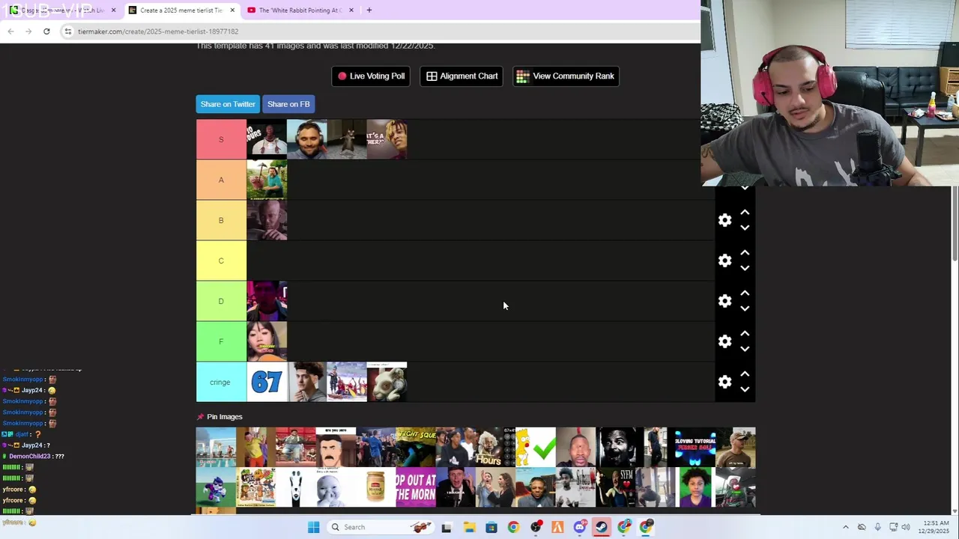Click the volume icon in system tray

(x=906, y=527)
